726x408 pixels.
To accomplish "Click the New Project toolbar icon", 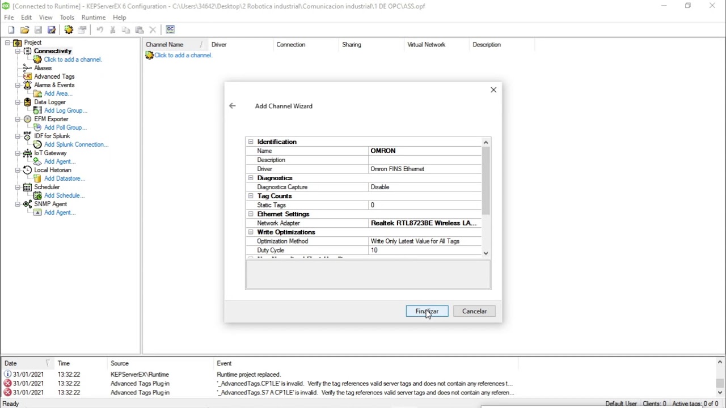I will (11, 30).
